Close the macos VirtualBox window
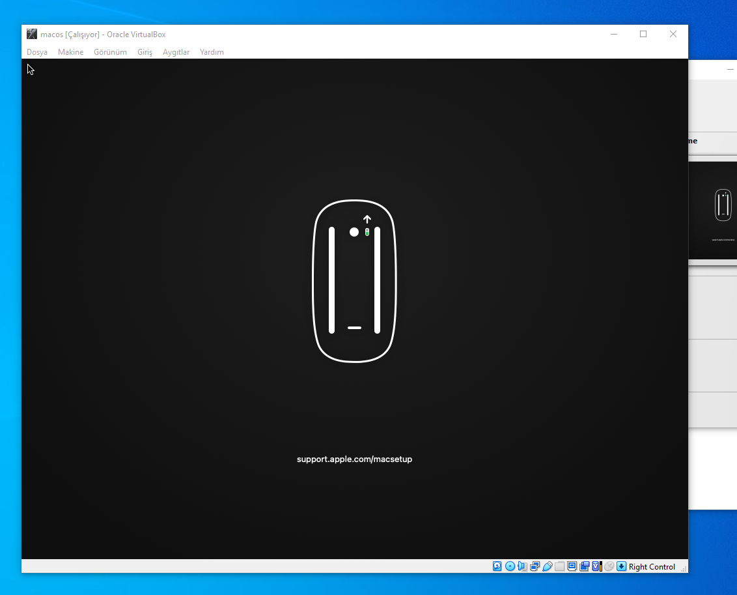Screen dimensions: 737x595 (673, 34)
